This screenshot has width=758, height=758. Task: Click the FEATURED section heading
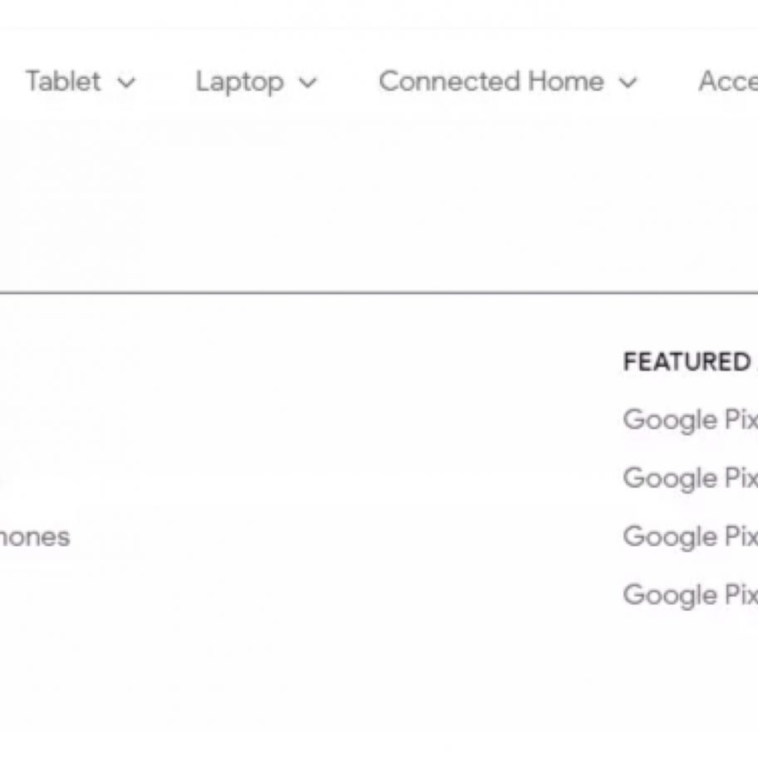(x=687, y=362)
